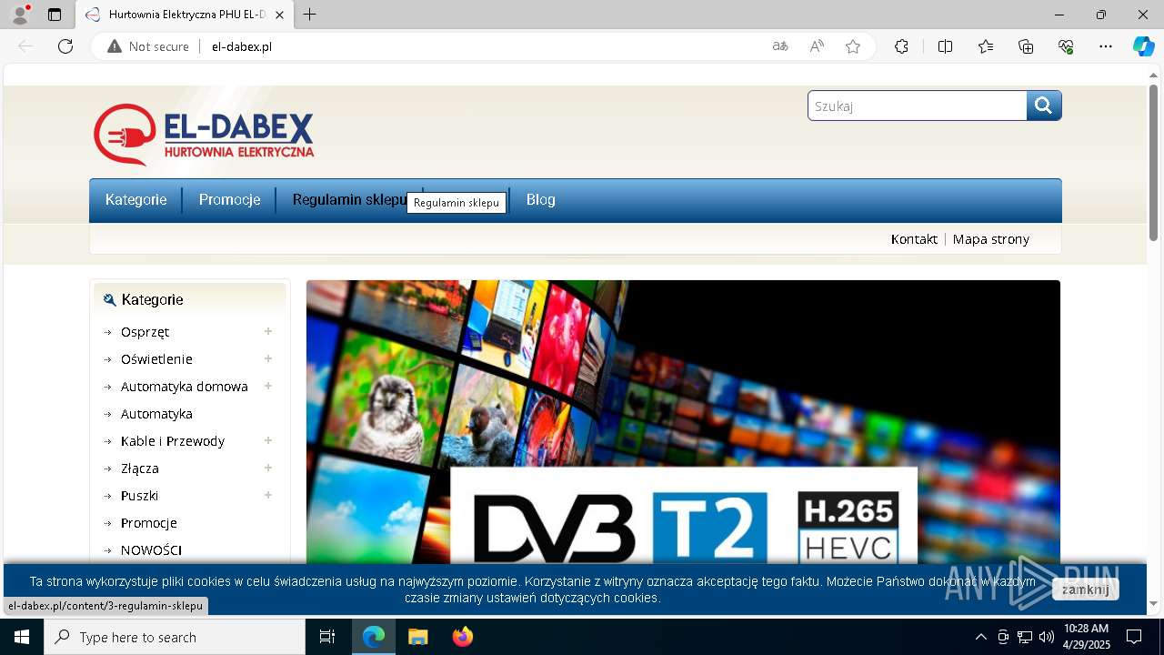The height and width of the screenshot is (655, 1164).
Task: Reload the page with refresh icon
Action: click(x=65, y=46)
